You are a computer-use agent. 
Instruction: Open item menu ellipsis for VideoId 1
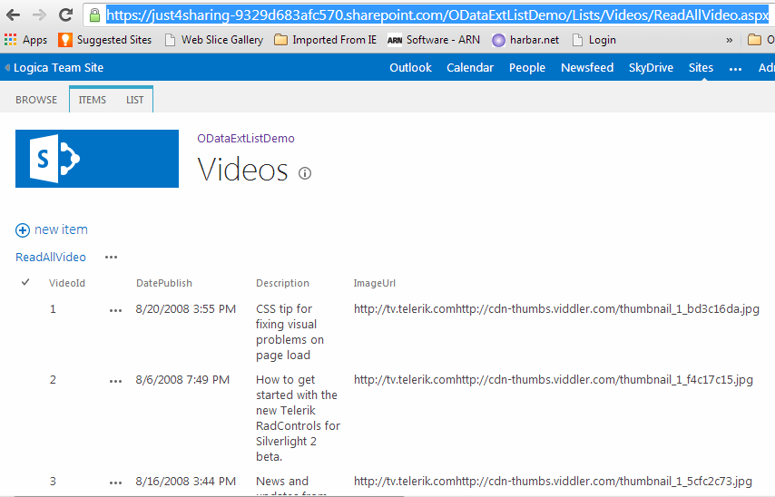point(115,311)
